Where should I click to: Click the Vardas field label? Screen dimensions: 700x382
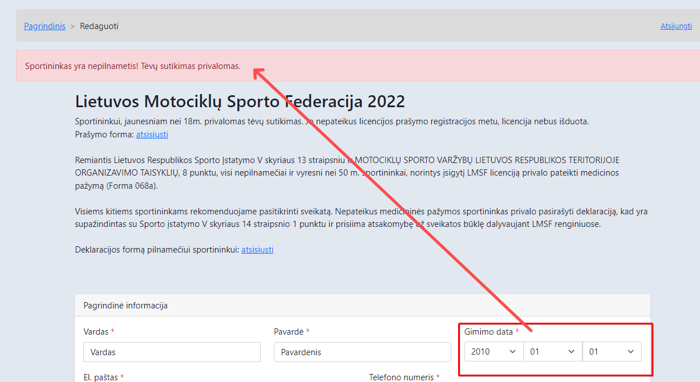[x=99, y=331]
